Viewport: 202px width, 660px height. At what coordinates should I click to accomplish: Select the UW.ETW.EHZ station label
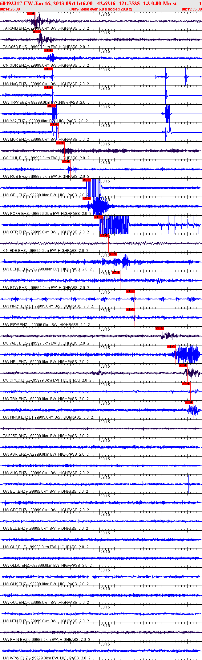(x=46, y=288)
